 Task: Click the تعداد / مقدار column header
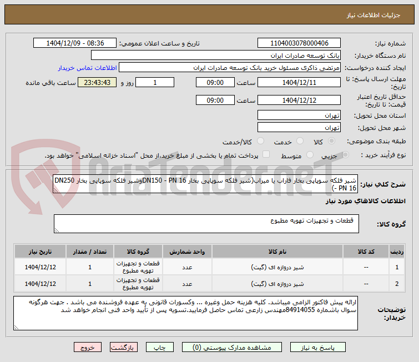(x=90, y=252)
